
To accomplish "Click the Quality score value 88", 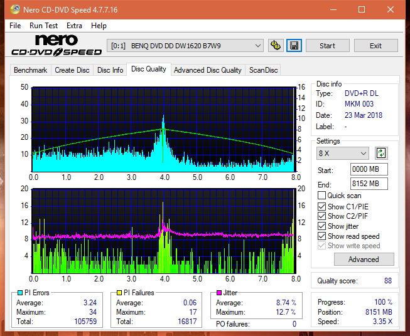I will [388, 281].
